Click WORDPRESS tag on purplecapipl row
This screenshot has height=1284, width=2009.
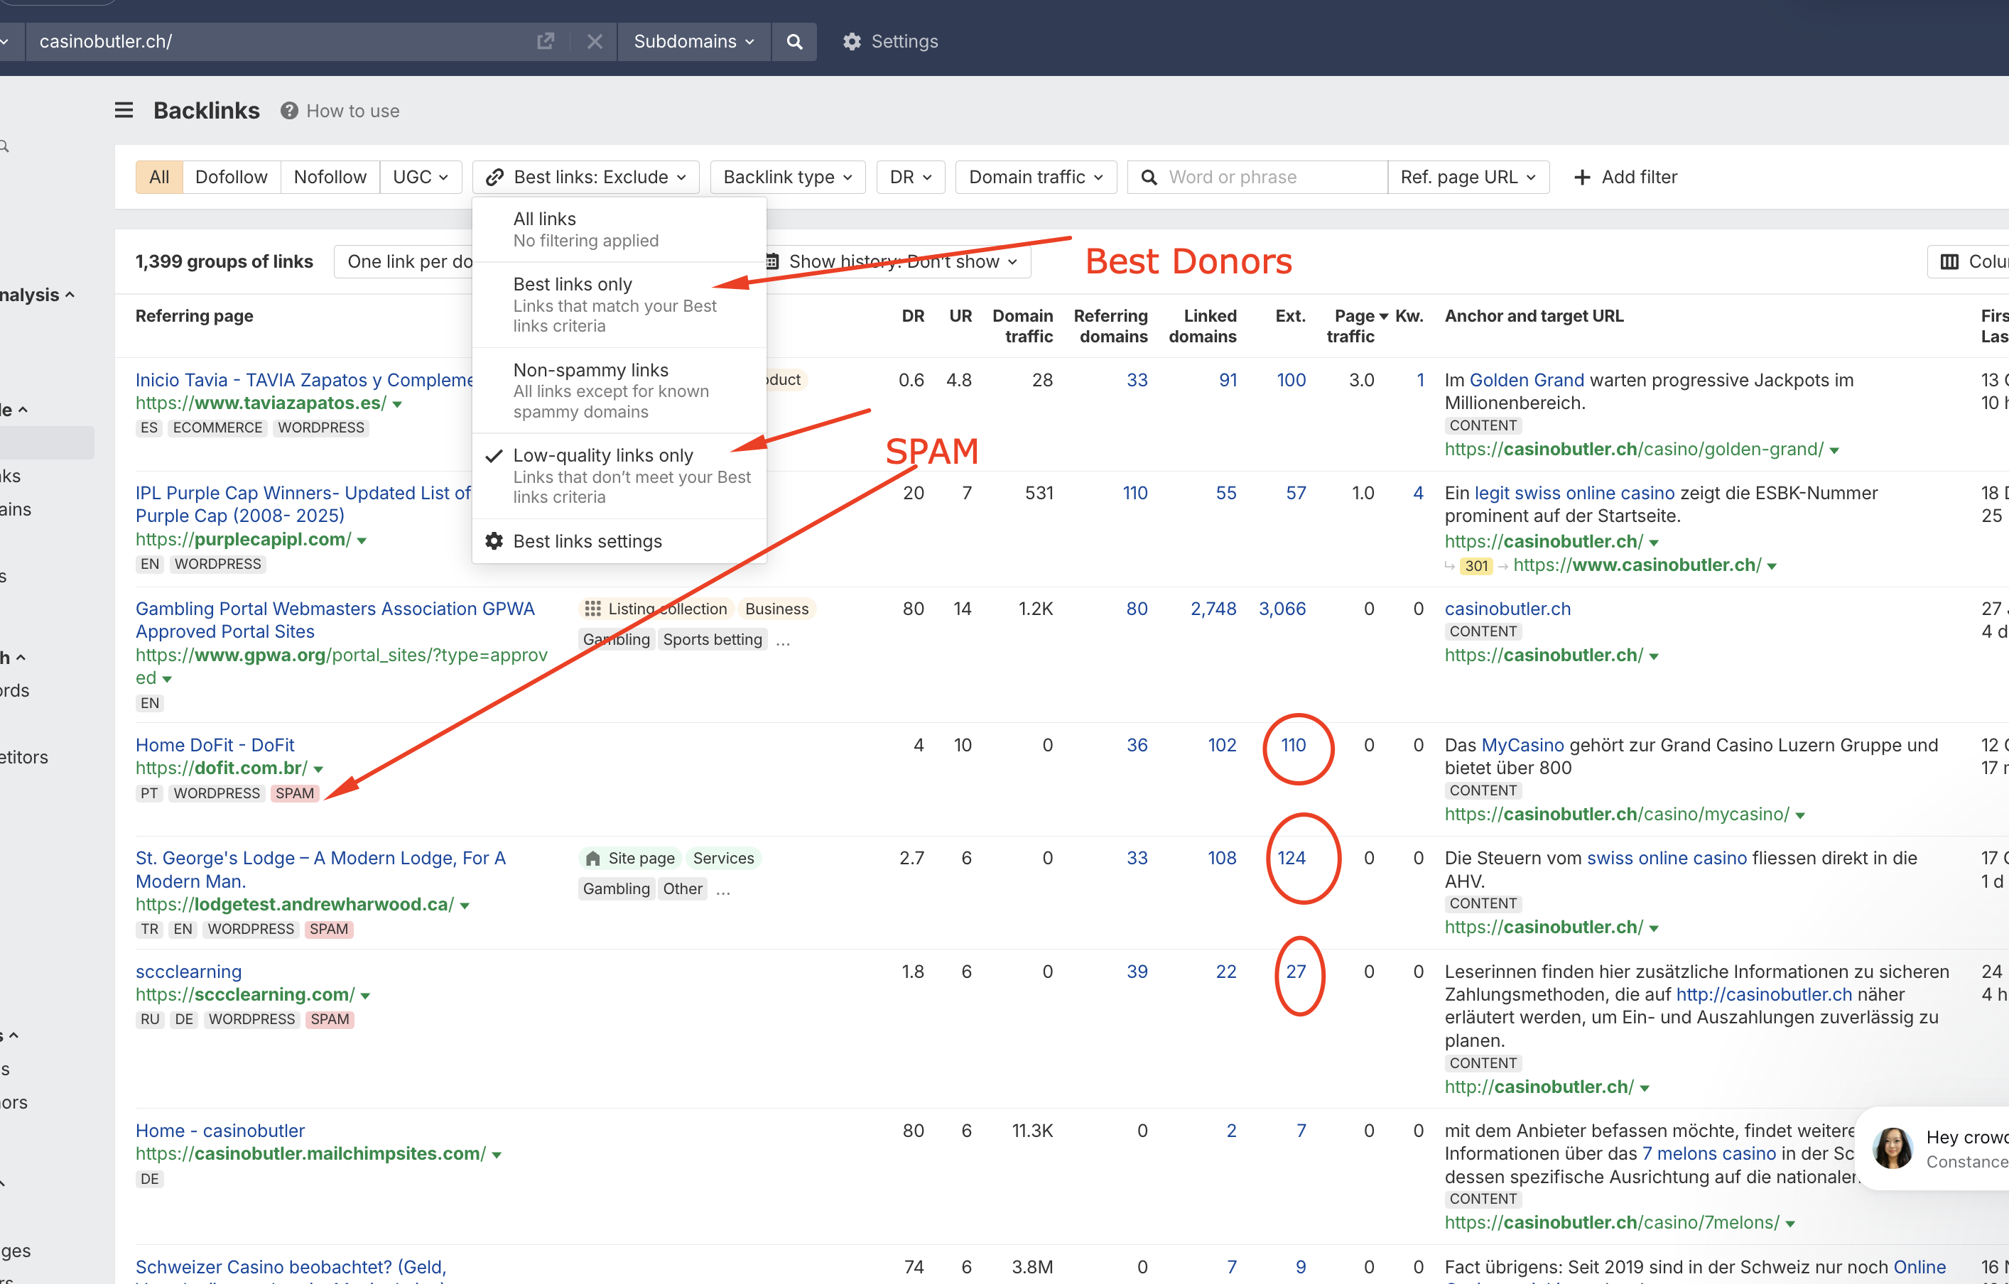[x=218, y=564]
